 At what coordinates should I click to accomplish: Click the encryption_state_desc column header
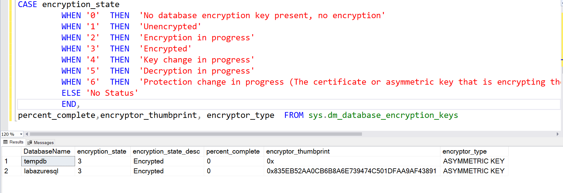(166, 151)
